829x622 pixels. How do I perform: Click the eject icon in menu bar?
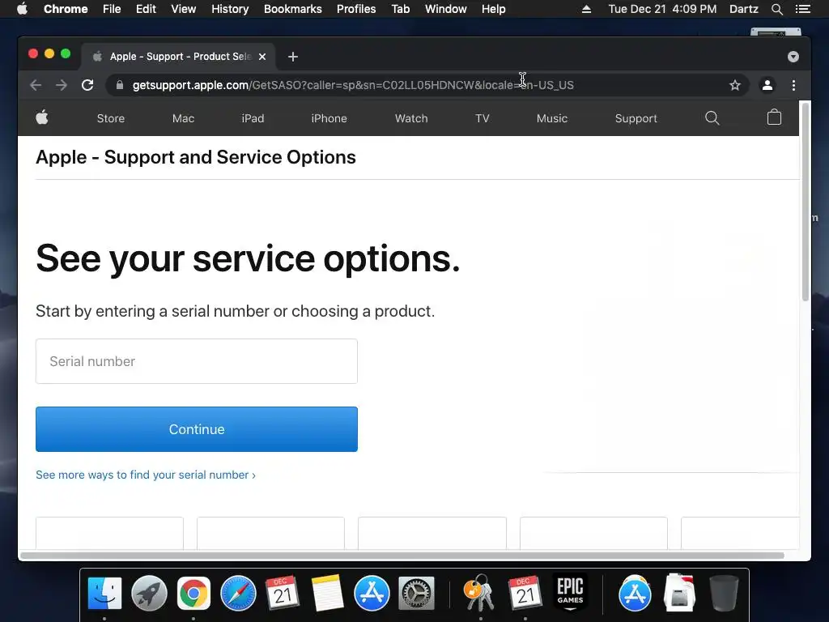pyautogui.click(x=586, y=9)
